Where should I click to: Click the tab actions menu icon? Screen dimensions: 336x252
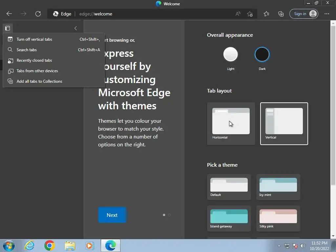[x=8, y=28]
